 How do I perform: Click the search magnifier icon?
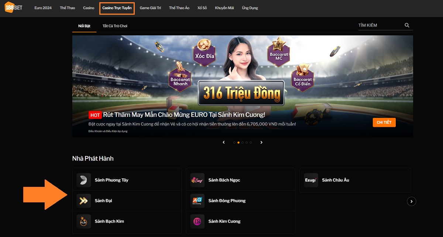407,25
